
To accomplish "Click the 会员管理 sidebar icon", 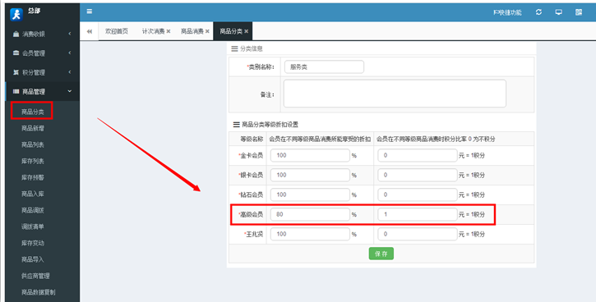I will pos(16,53).
